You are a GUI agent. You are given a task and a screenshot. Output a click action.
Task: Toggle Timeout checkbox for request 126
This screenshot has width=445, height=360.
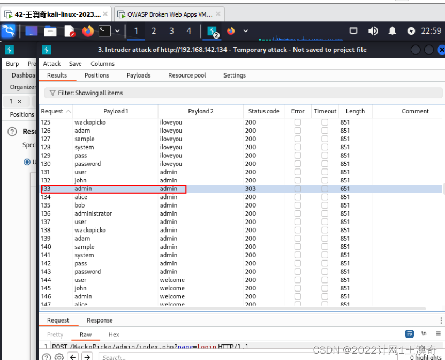pos(325,131)
